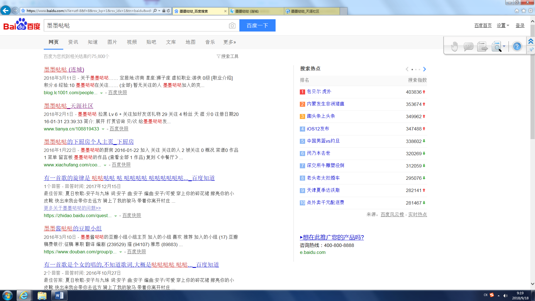Viewport: 535px width, 301px height.
Task: Click the document export arrow icon
Action: pyautogui.click(x=482, y=47)
